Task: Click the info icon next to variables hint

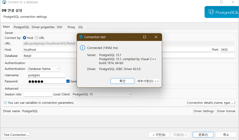Action: [5, 103]
